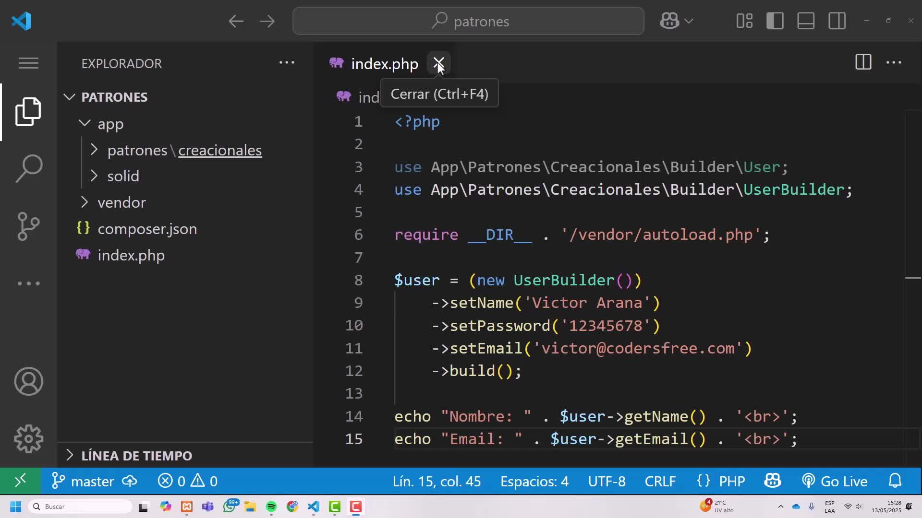
Task: Collapse the app folder
Action: pos(85,123)
